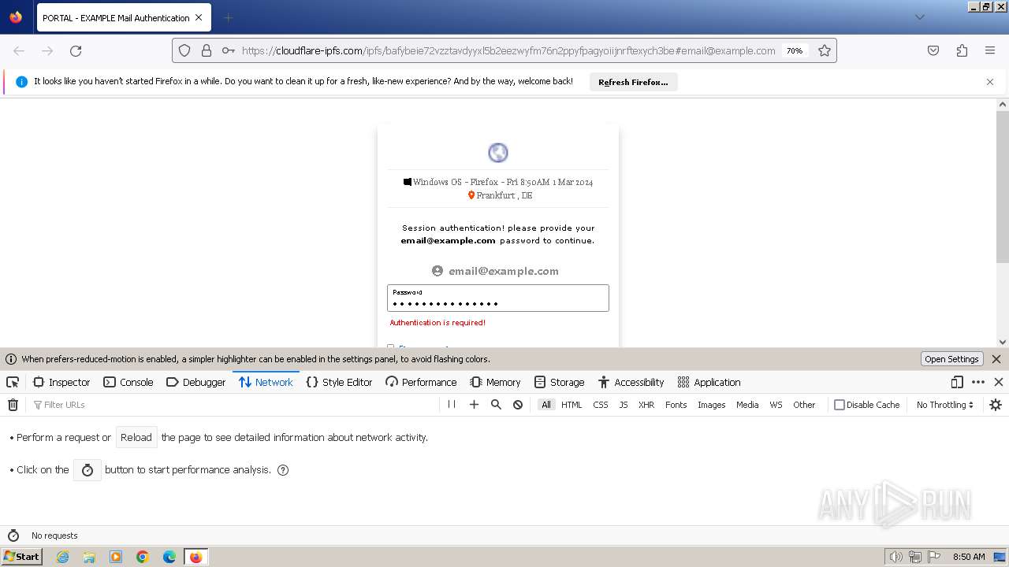
Task: Click the address bar URL
Action: coord(508,50)
